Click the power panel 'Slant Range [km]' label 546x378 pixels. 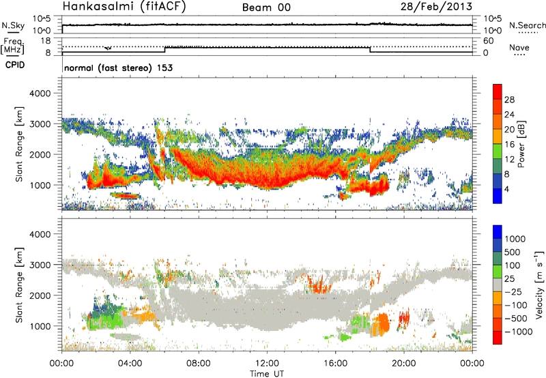[19, 144]
